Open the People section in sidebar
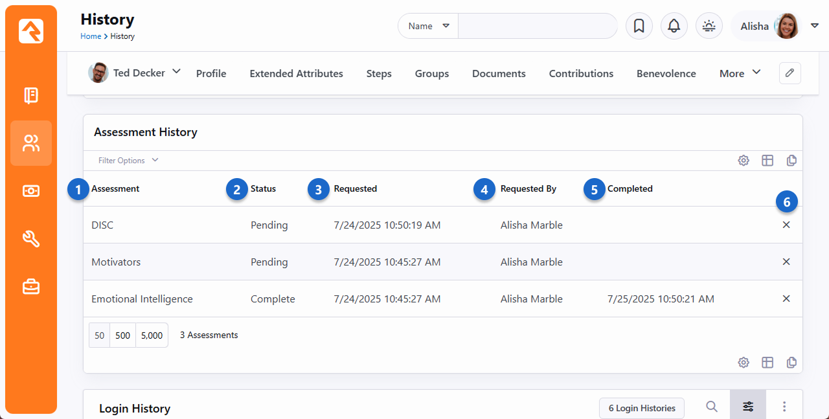829x419 pixels. (x=31, y=143)
